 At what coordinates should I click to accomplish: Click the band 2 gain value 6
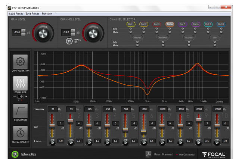[x=79, y=124]
